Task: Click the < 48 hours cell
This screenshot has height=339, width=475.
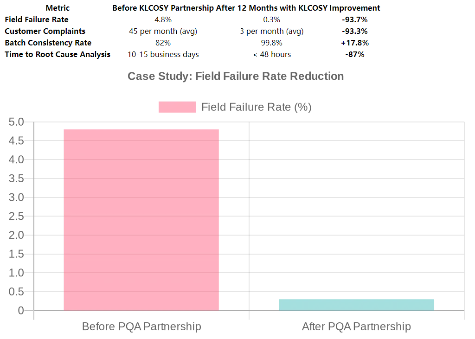Action: 272,54
